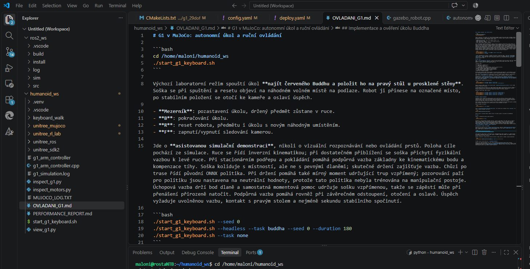Viewport: 530px width, 269px height.
Task: Split the editor to the right
Action: pos(506,18)
